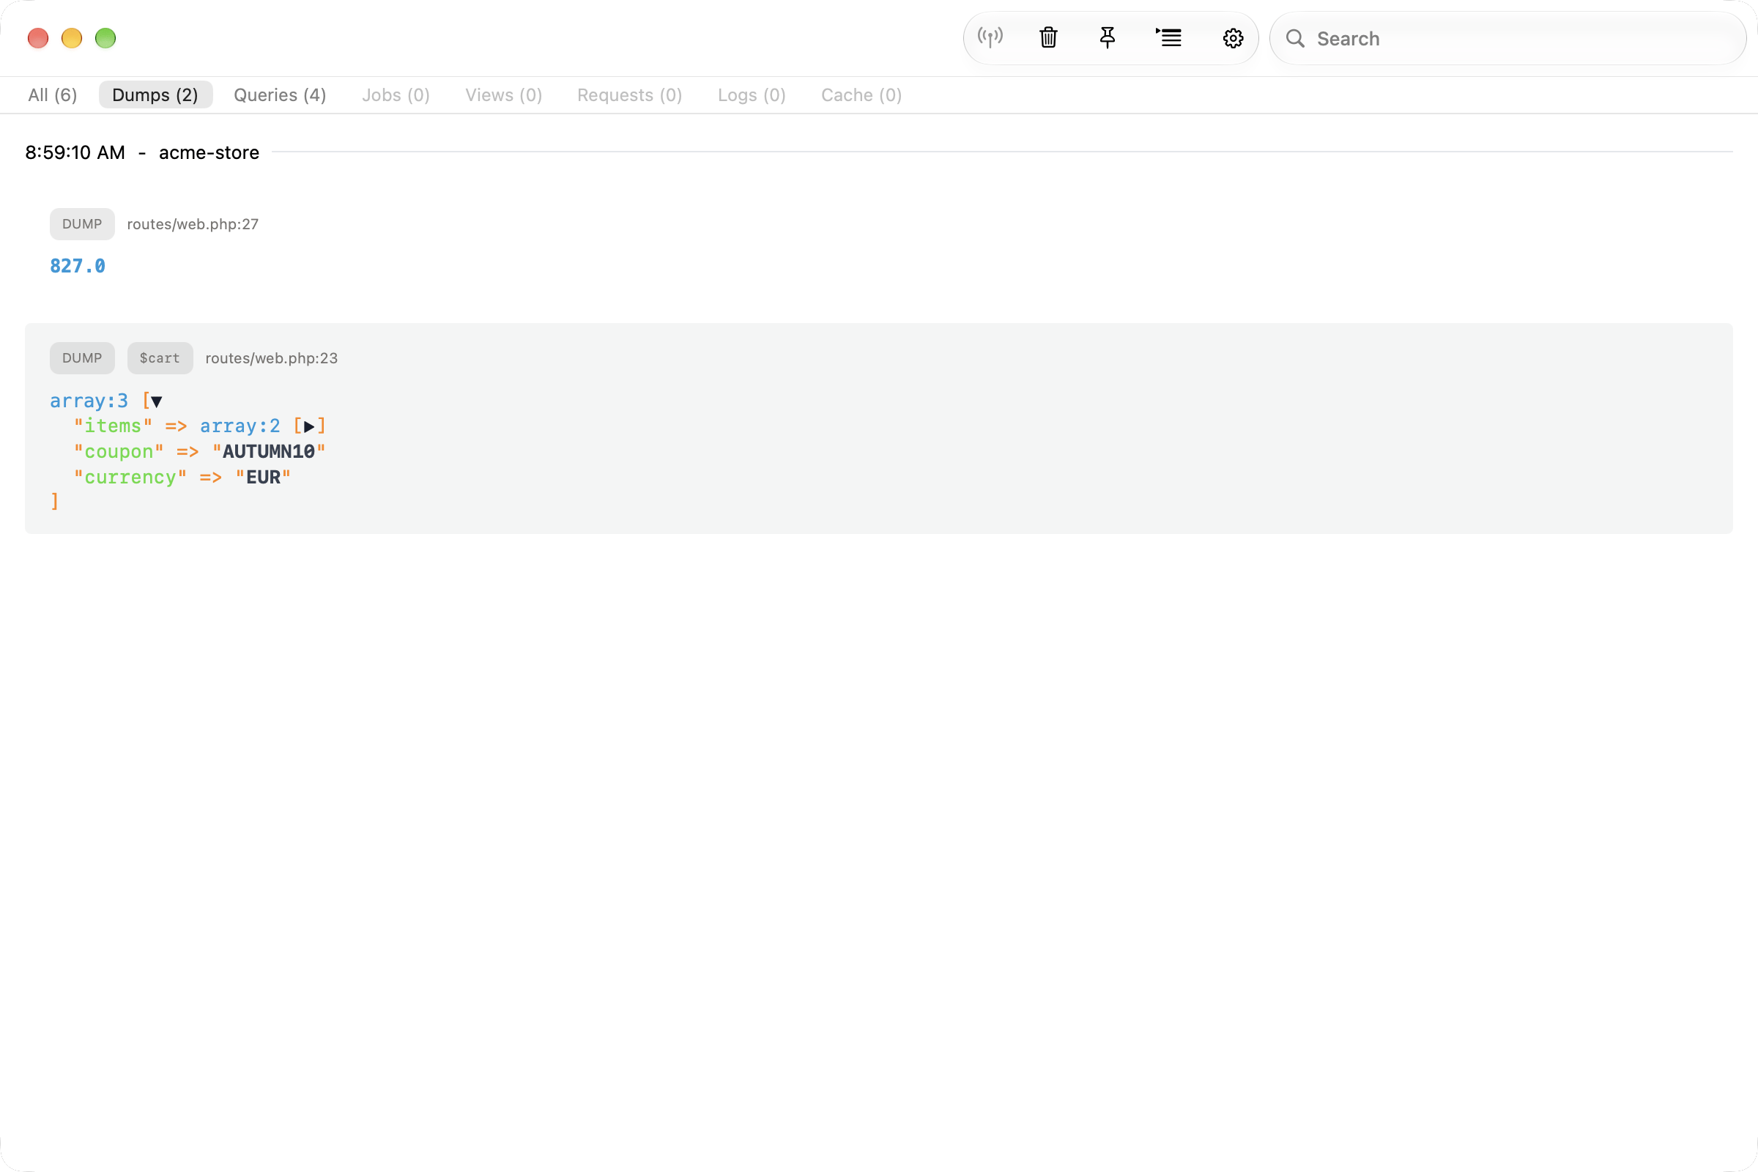The width and height of the screenshot is (1758, 1172).
Task: Select the Logs (0) tab
Action: coord(752,95)
